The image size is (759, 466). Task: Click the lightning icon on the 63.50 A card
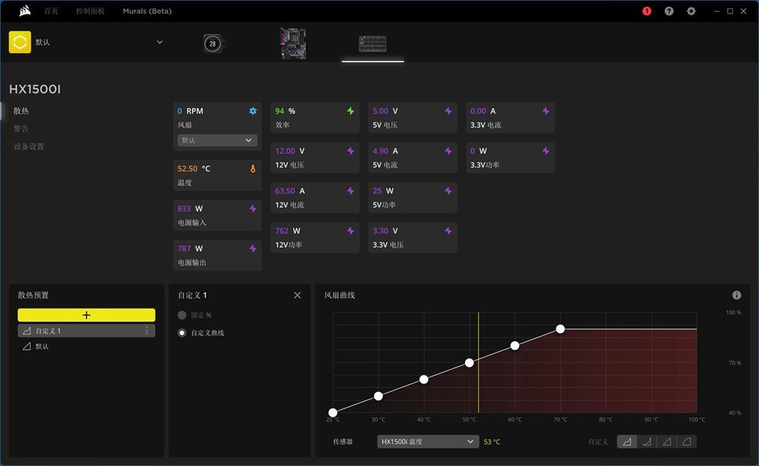tap(351, 190)
